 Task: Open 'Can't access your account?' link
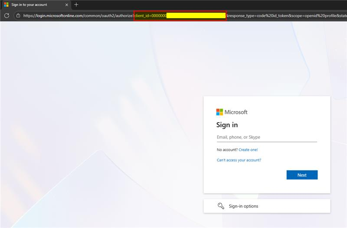[x=239, y=160]
